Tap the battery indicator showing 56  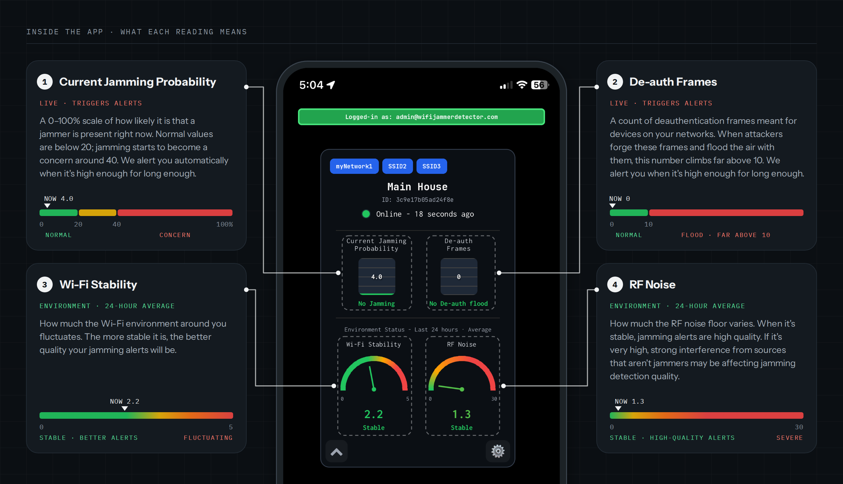(x=540, y=85)
